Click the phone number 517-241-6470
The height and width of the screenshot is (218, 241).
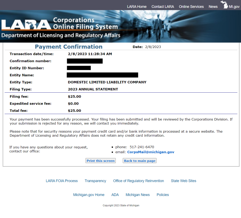click(142, 147)
